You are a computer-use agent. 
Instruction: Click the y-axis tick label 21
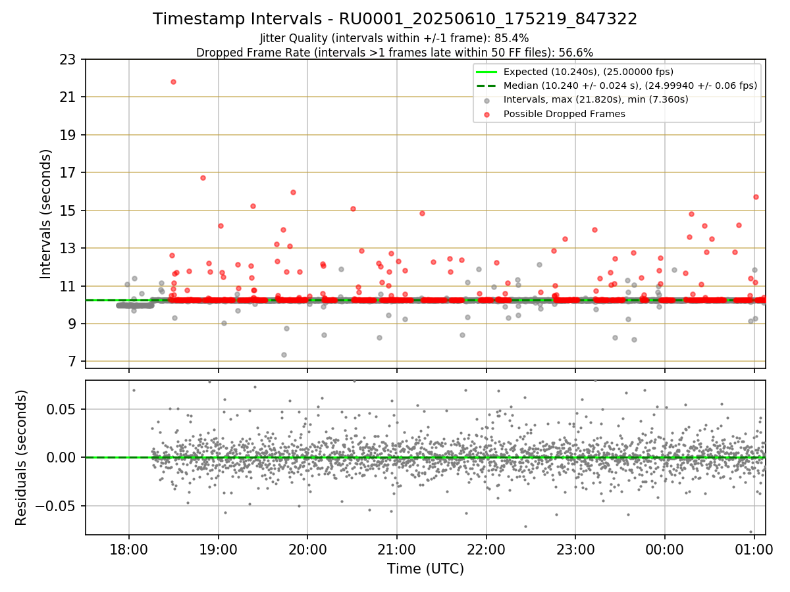pyautogui.click(x=68, y=97)
